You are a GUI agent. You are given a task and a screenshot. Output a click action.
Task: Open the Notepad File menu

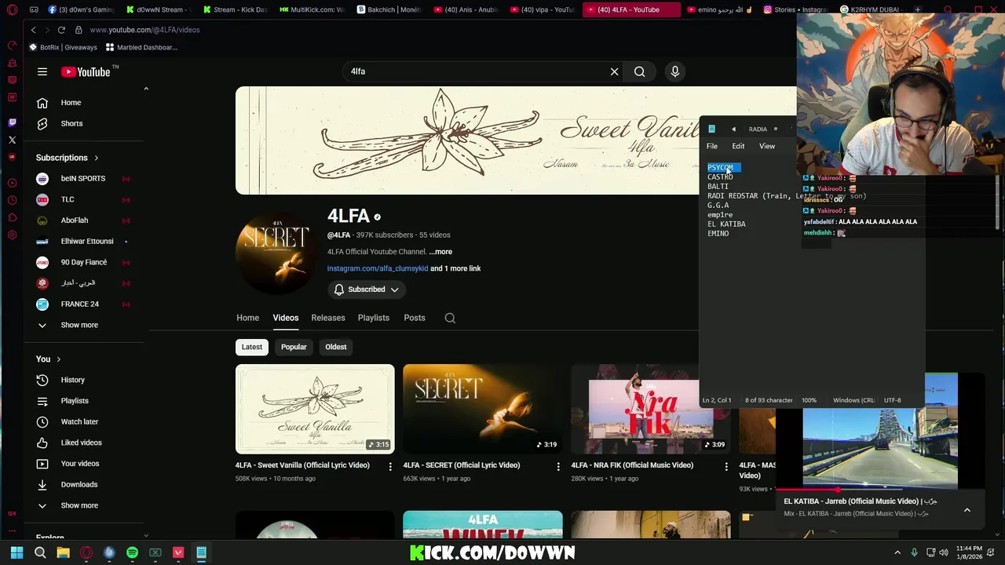[x=712, y=146]
